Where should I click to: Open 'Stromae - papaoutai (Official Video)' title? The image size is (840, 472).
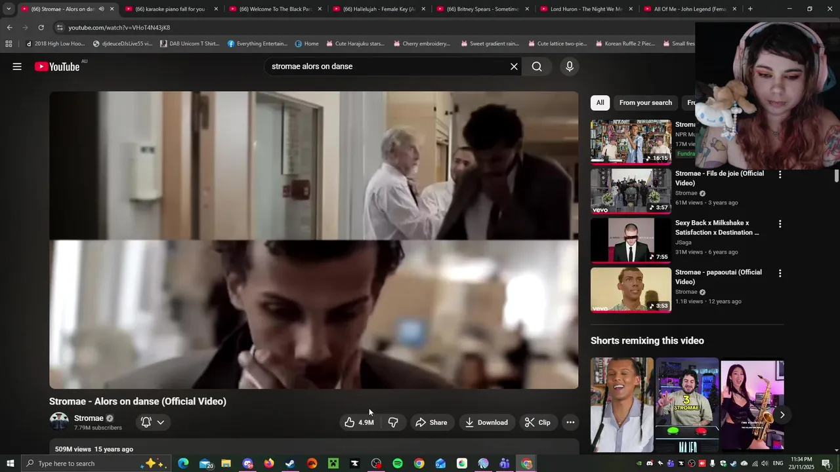pos(719,277)
